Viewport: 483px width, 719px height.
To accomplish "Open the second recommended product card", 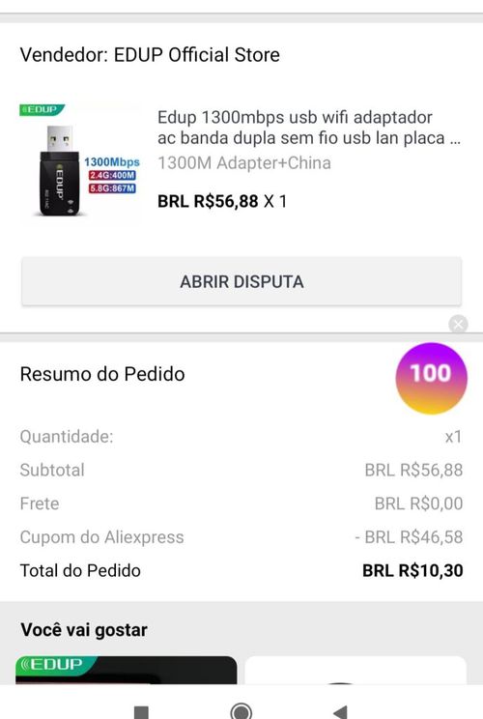I will click(355, 670).
